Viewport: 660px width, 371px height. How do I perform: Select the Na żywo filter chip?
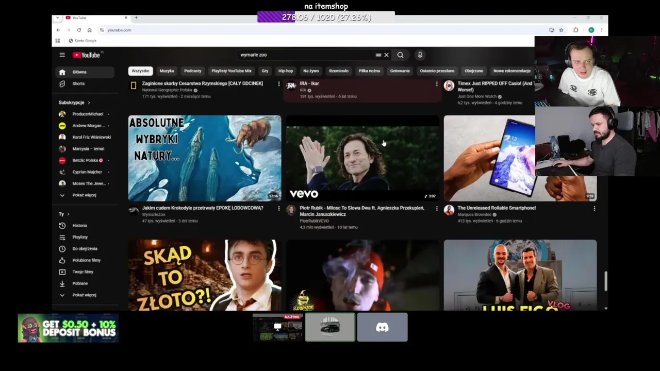pos(311,71)
